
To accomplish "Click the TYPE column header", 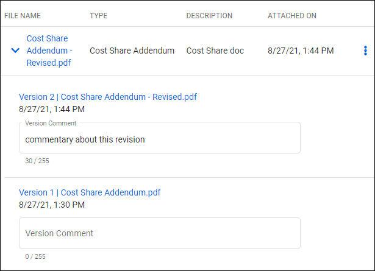I will 99,16.
